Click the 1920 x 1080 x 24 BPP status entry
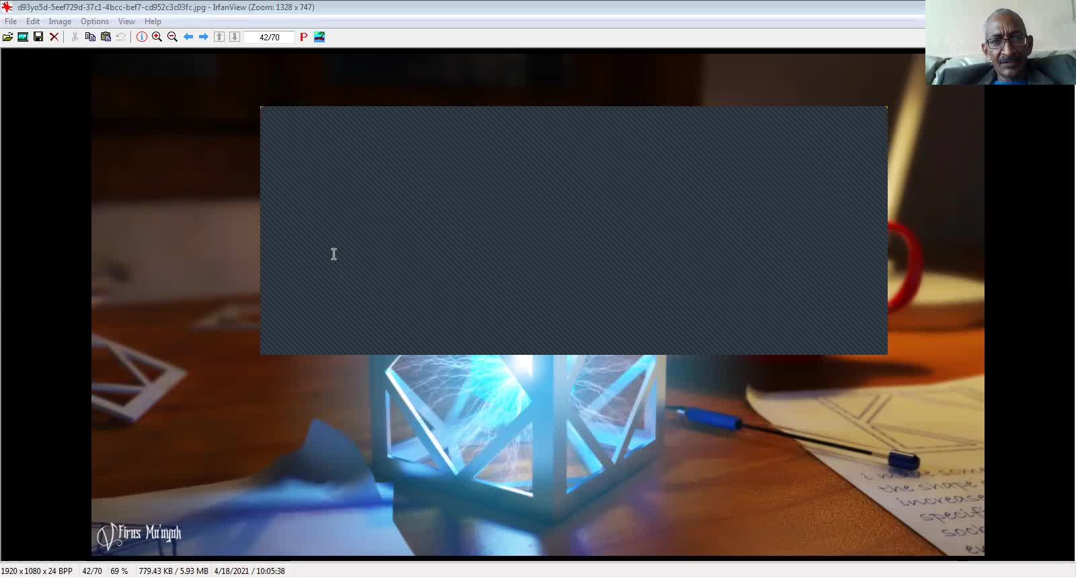The width and height of the screenshot is (1076, 578). (37, 571)
